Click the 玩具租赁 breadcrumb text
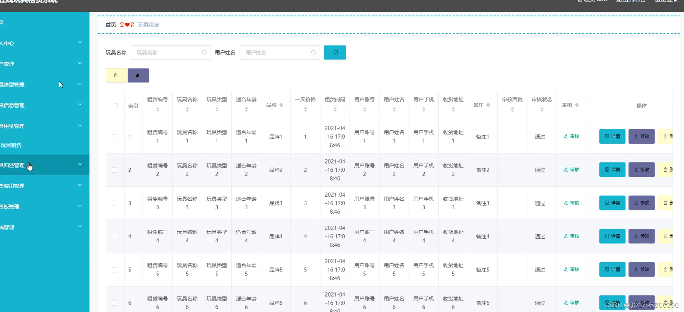 (x=148, y=25)
